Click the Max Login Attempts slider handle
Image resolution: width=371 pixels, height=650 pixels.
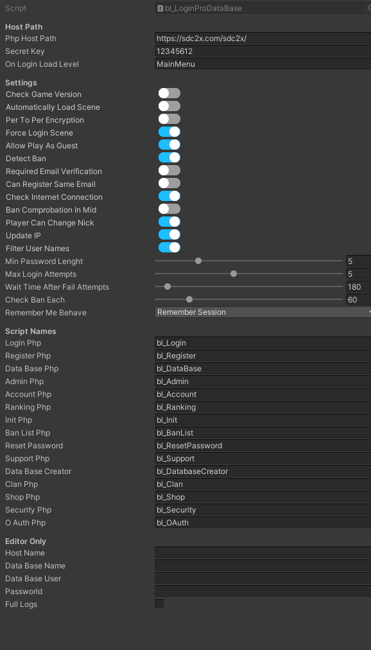[x=234, y=274]
